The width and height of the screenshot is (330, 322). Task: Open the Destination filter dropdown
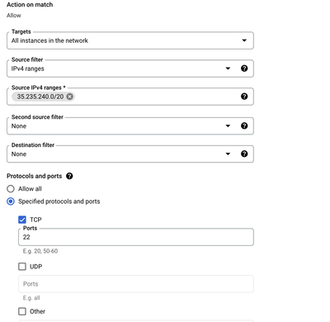(x=228, y=154)
